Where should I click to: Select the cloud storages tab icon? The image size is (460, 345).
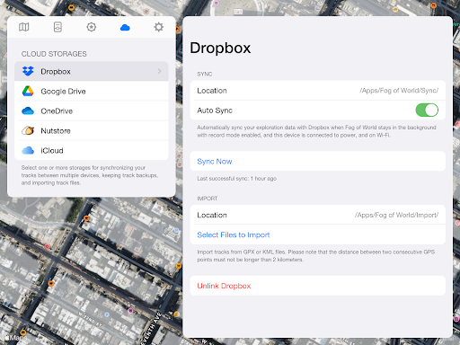tap(125, 28)
